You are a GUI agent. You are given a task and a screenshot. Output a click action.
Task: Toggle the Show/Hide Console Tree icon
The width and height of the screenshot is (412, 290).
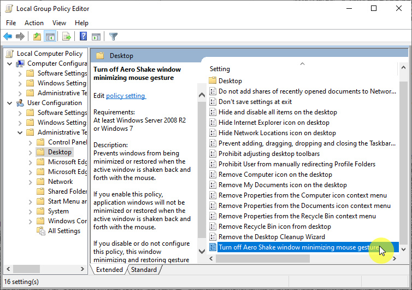pos(50,37)
